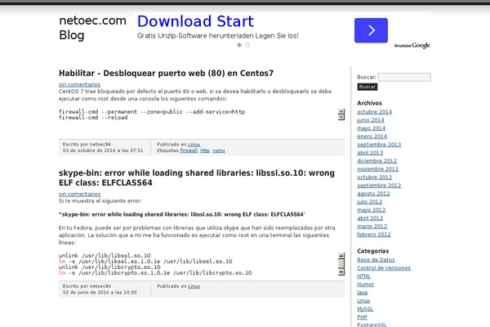
Task: Open the Humor category
Action: (366, 284)
